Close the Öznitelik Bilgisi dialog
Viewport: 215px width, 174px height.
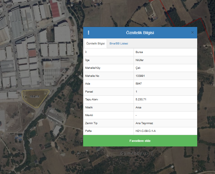(x=192, y=33)
